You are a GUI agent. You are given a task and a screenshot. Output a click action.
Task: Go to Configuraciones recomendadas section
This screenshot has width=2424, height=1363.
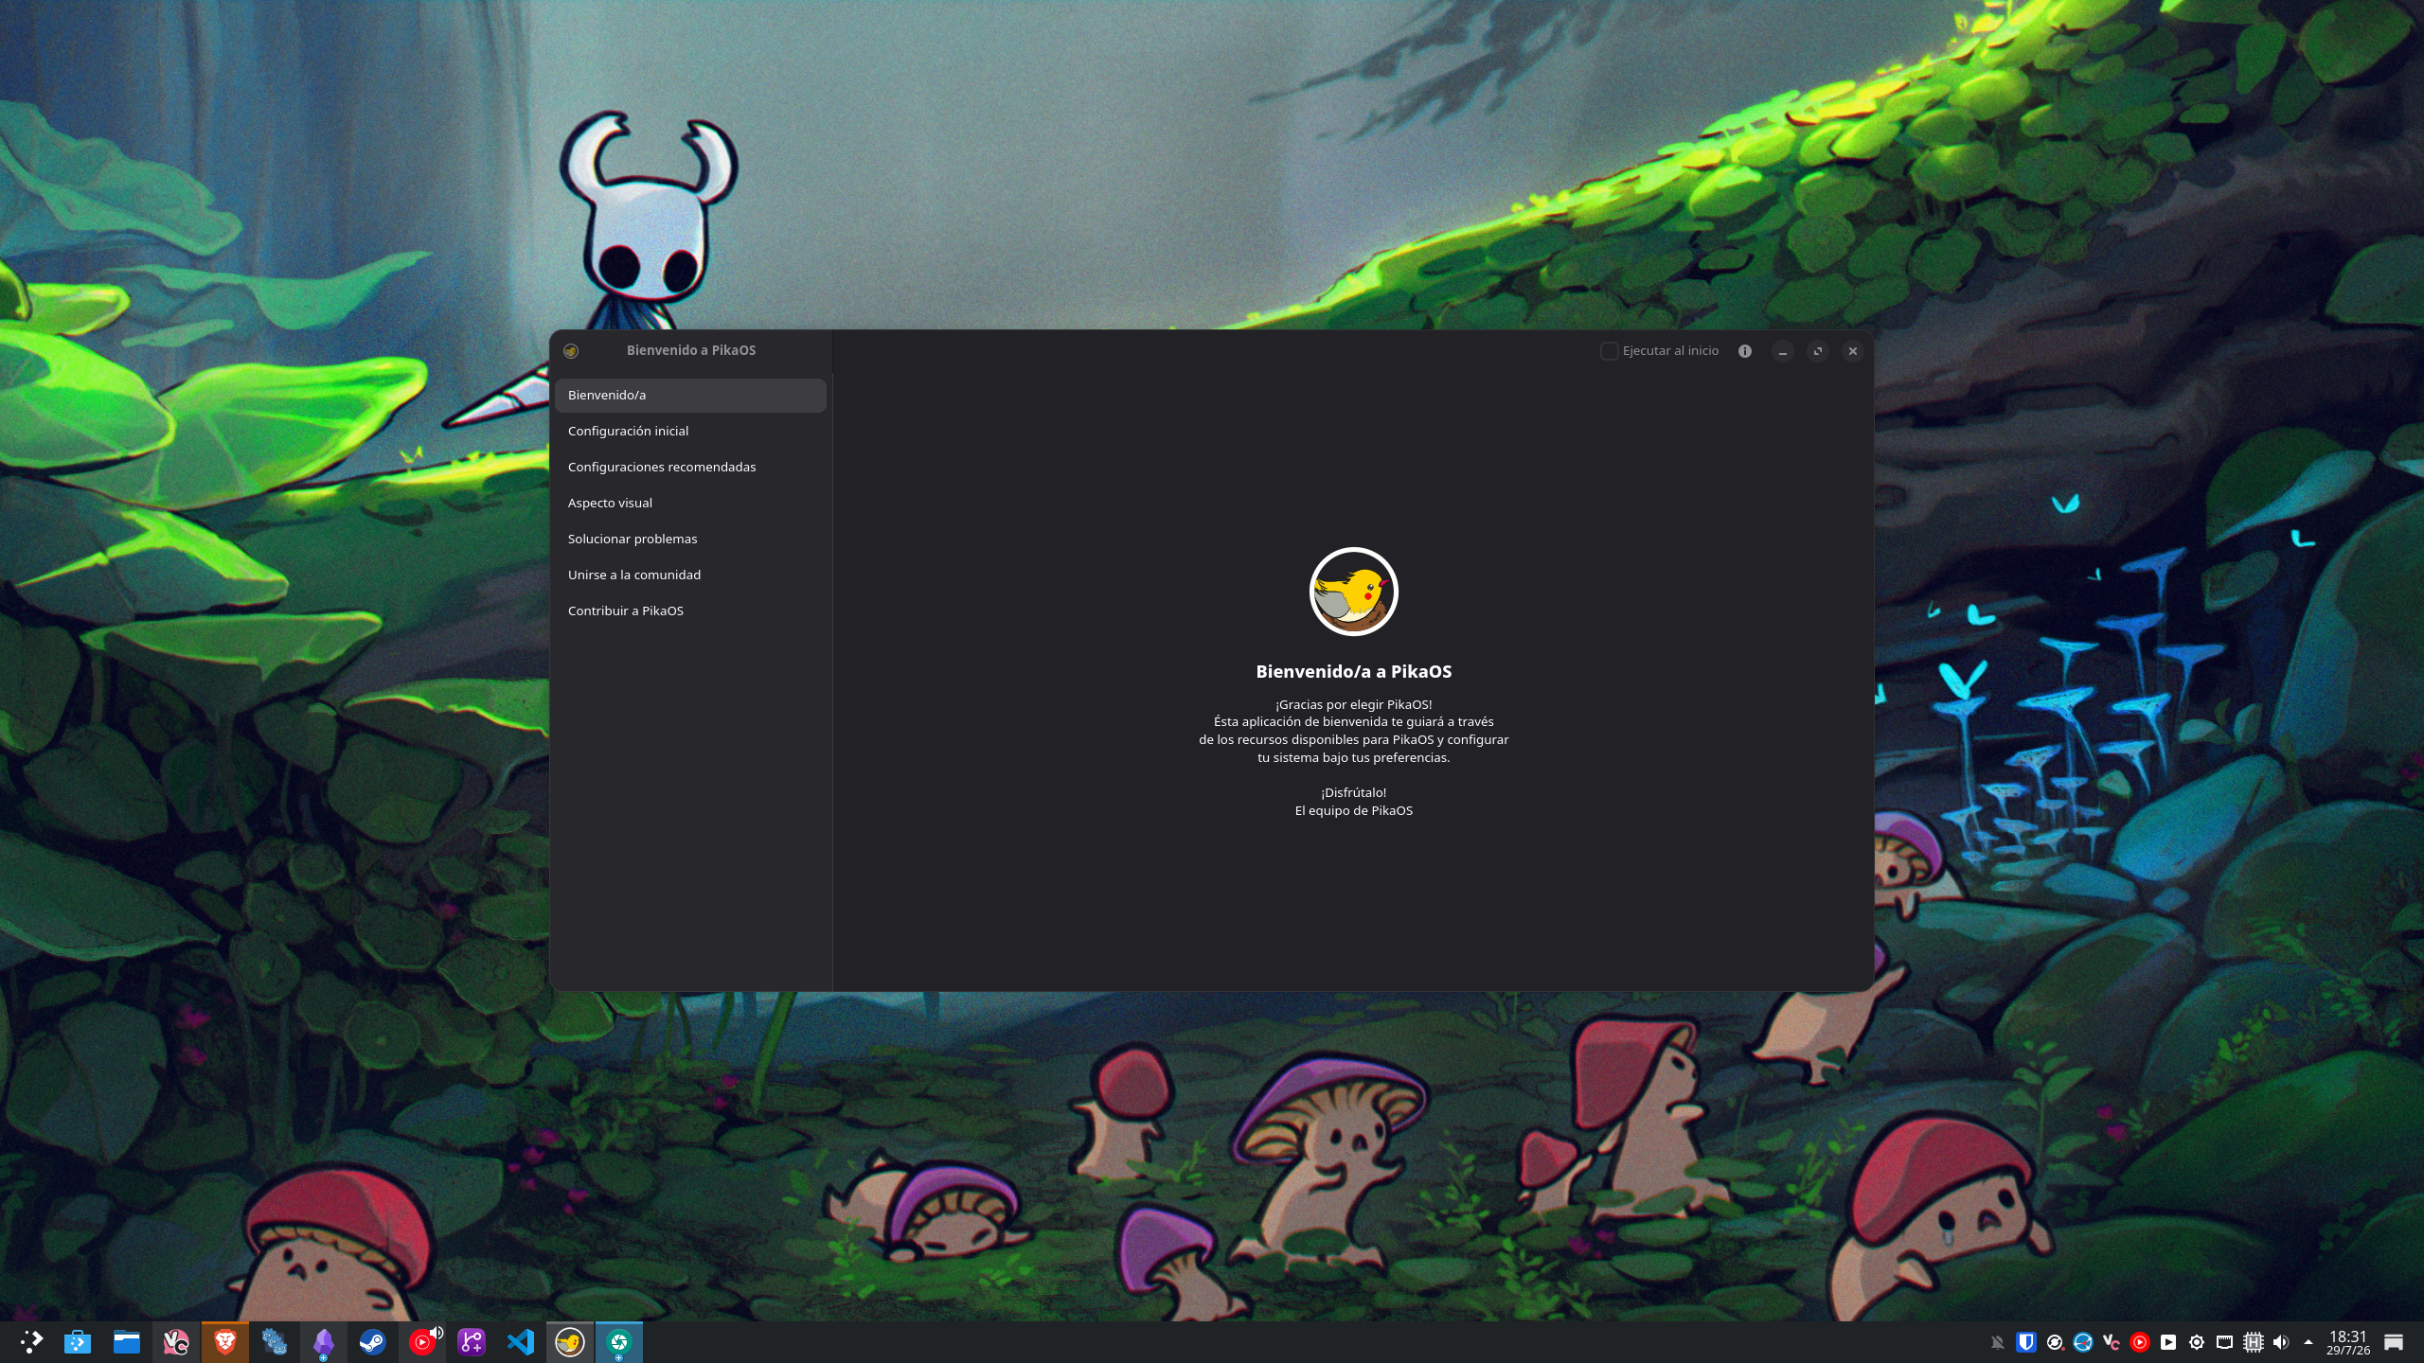pos(690,468)
